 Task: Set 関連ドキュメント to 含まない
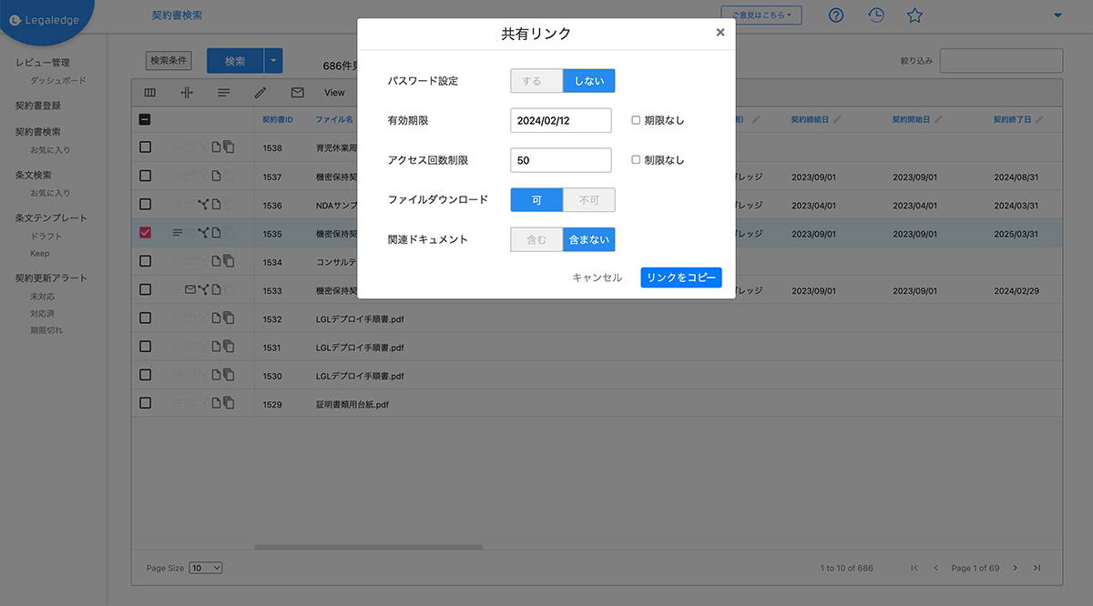[x=589, y=239]
